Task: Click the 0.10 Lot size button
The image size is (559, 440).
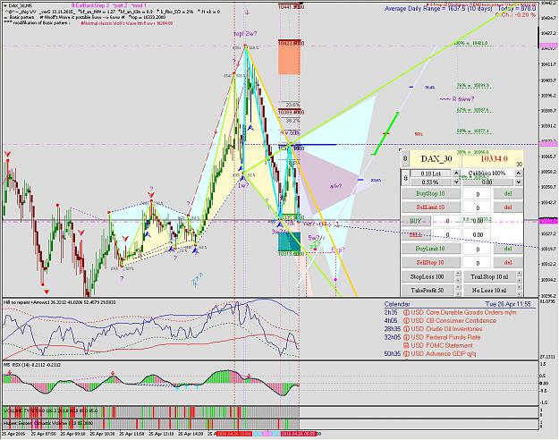Action: pyautogui.click(x=431, y=173)
